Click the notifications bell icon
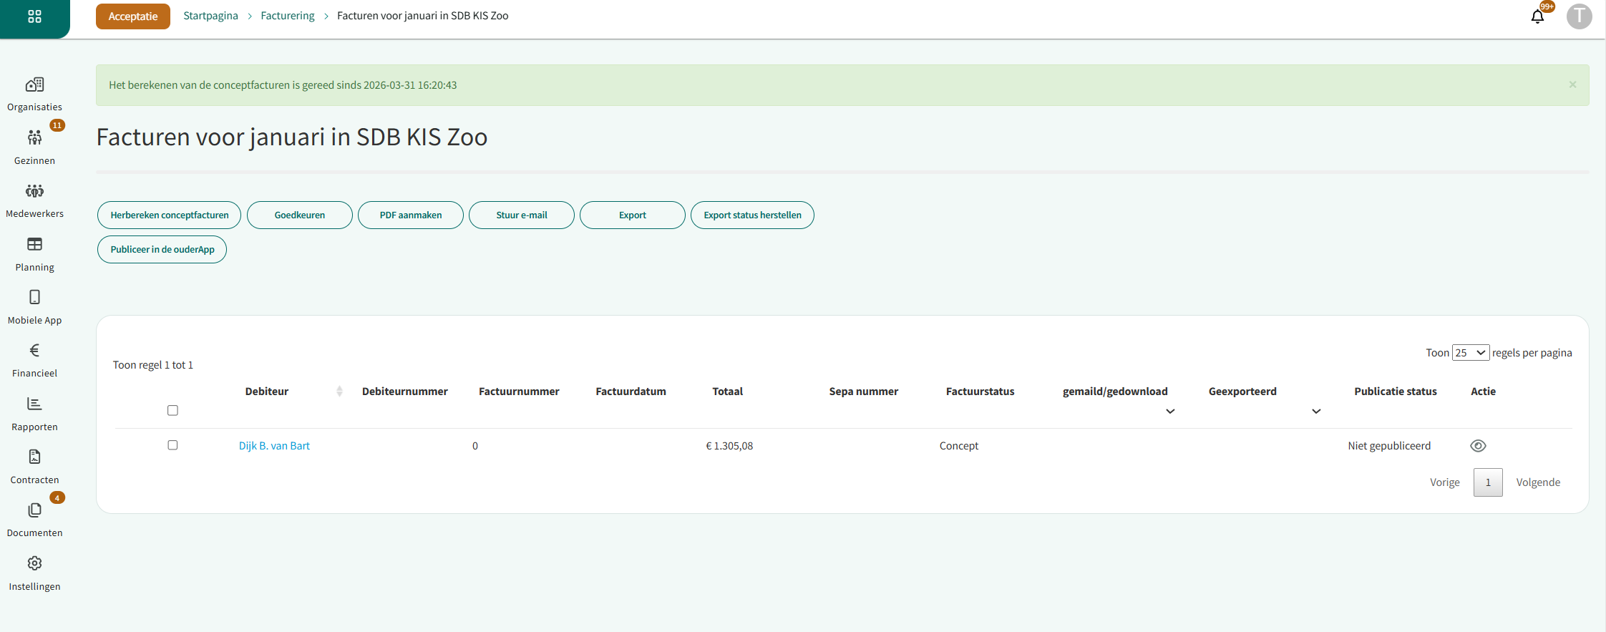This screenshot has width=1606, height=632. click(1537, 16)
